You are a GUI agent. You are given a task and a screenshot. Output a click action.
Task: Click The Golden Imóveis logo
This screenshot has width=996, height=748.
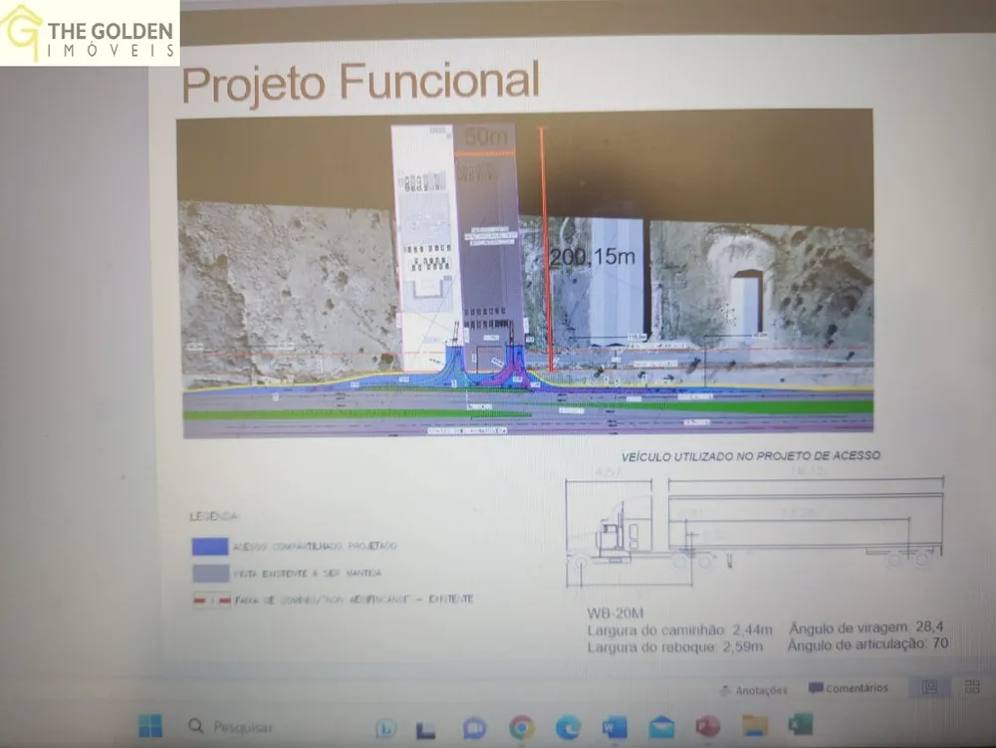90,33
